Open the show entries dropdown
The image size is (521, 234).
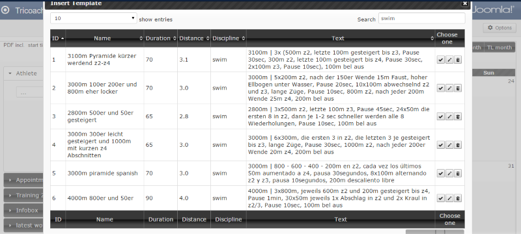coord(94,18)
